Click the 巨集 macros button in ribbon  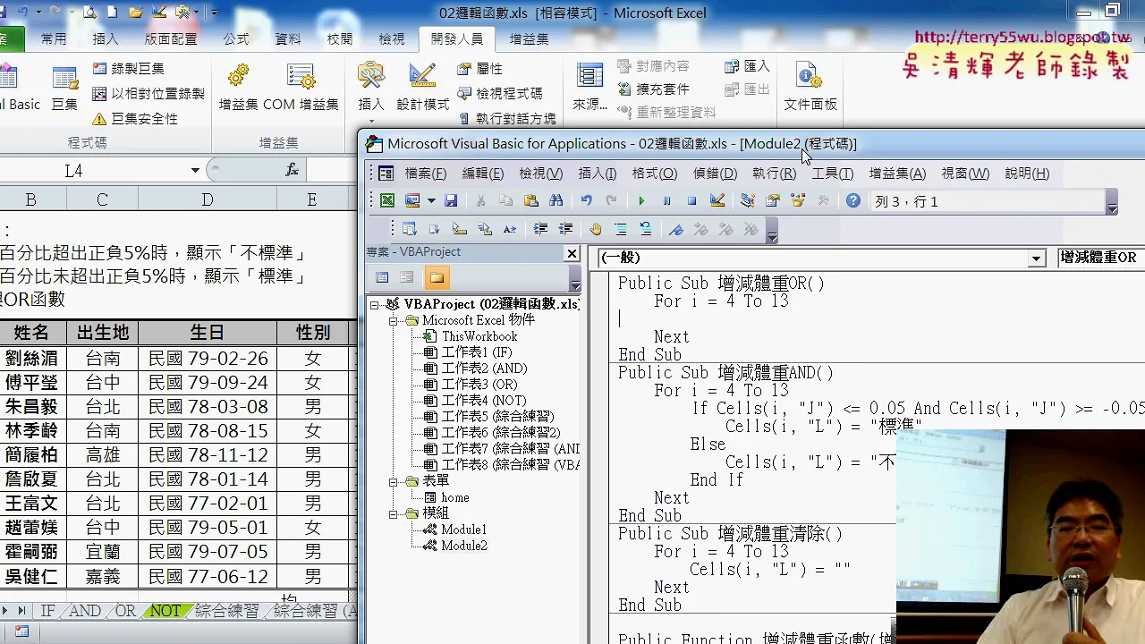coord(64,88)
